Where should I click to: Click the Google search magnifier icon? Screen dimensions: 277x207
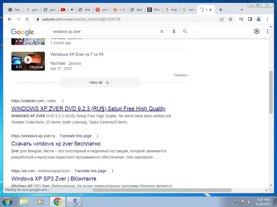click(185, 32)
